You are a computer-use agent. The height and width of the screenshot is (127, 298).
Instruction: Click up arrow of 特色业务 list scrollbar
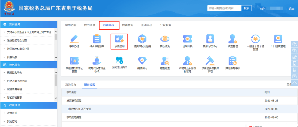[x=56, y=72]
